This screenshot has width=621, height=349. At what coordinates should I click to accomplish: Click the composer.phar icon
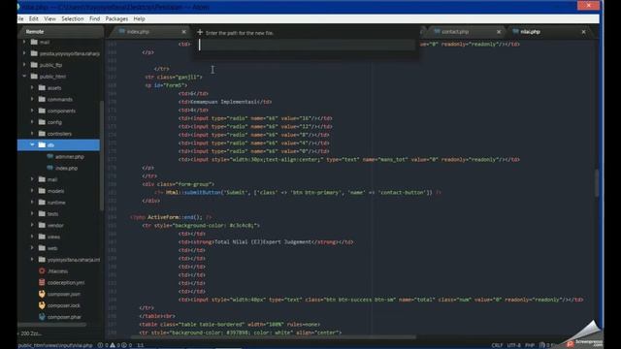[42, 317]
